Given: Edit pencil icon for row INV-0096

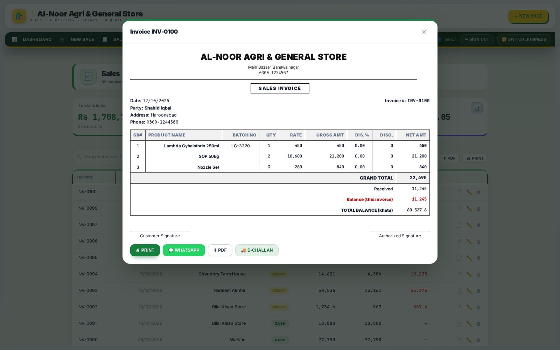Looking at the screenshot, I should (x=469, y=241).
